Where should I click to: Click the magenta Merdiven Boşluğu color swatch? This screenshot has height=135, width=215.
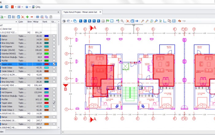click(x=46, y=57)
